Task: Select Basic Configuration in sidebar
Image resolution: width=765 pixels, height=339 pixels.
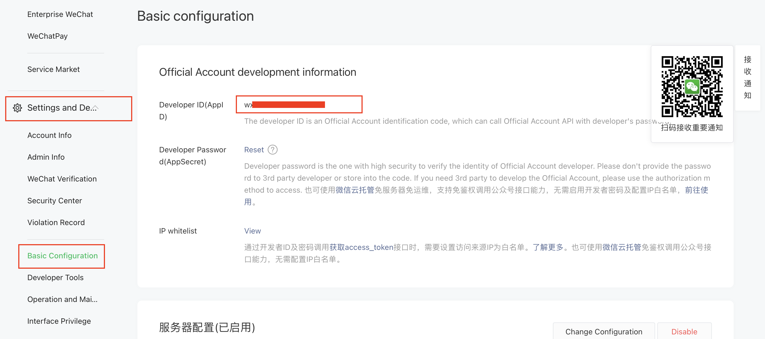Action: 62,256
